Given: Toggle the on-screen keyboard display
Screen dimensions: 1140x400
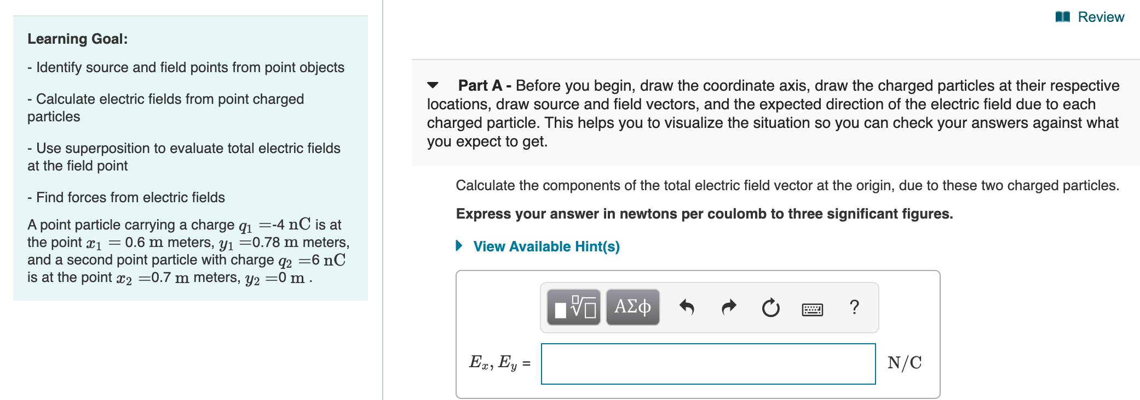Looking at the screenshot, I should pyautogui.click(x=814, y=309).
